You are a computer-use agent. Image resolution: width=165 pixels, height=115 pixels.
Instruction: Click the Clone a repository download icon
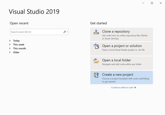click(x=96, y=32)
